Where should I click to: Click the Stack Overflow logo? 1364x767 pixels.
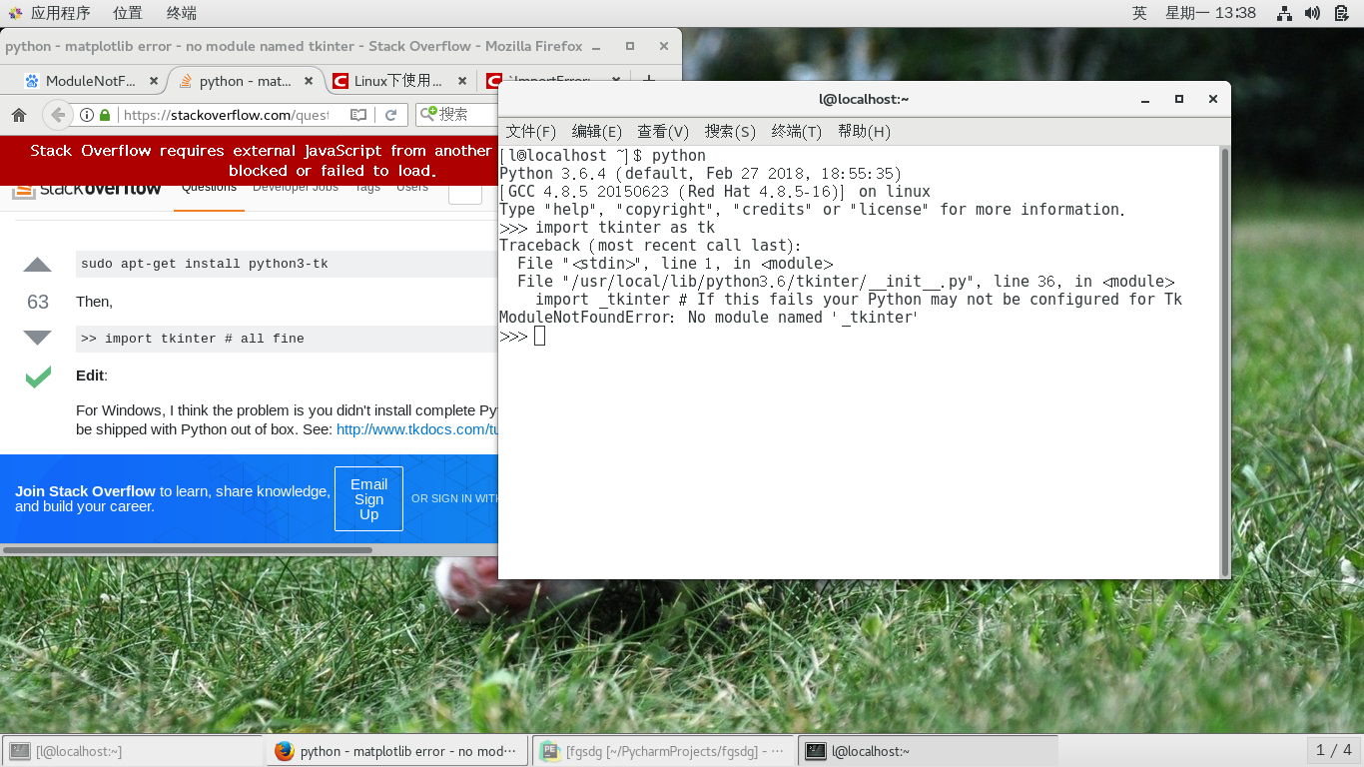pyautogui.click(x=87, y=189)
